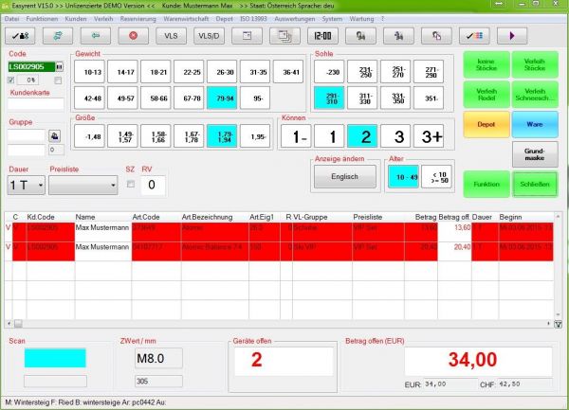The image size is (569, 410).
Task: Click the purple play arrow toolbar button
Action: [513, 36]
